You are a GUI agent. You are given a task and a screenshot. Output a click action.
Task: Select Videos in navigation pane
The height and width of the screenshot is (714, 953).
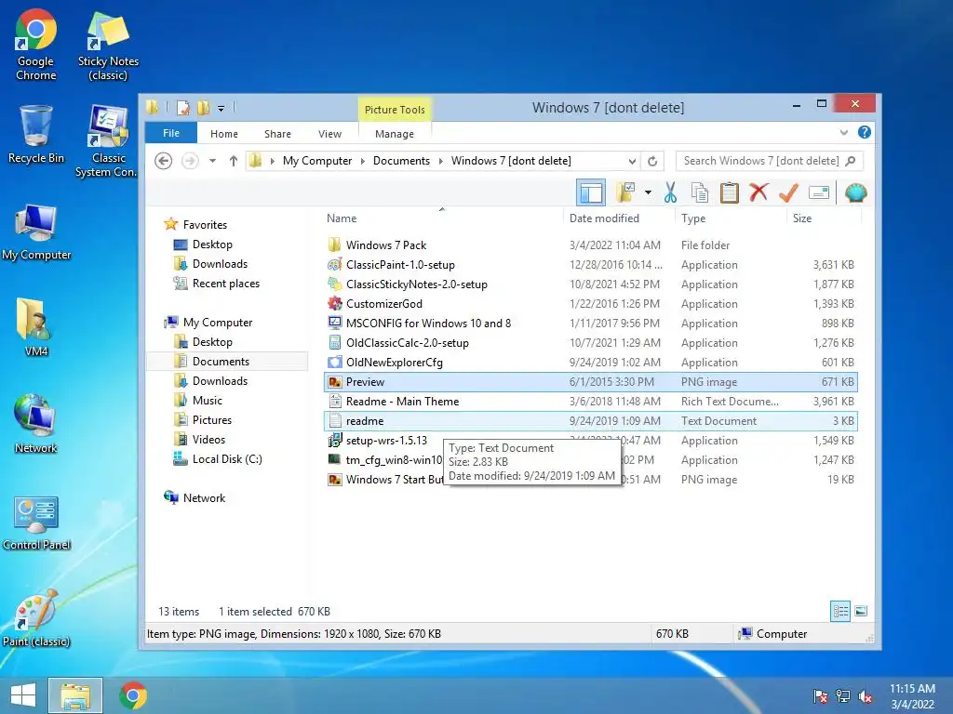pyautogui.click(x=208, y=439)
